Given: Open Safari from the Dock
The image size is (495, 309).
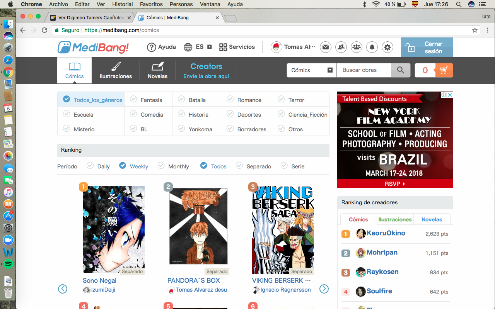Looking at the screenshot, I should click(8, 60).
